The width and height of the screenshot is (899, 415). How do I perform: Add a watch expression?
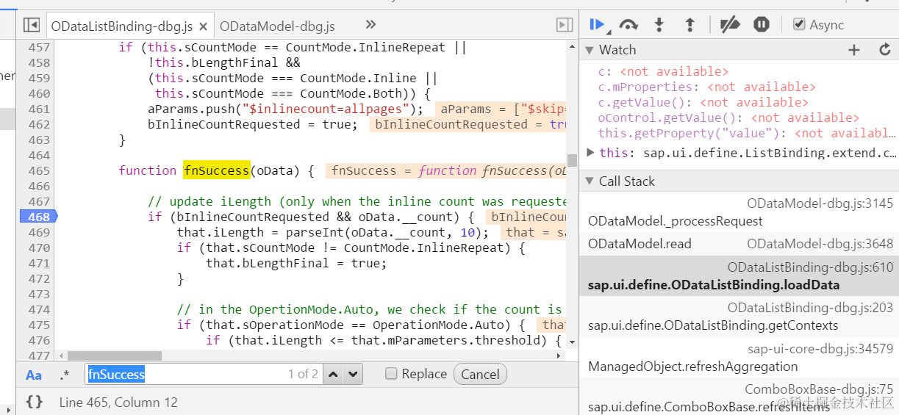[x=854, y=50]
